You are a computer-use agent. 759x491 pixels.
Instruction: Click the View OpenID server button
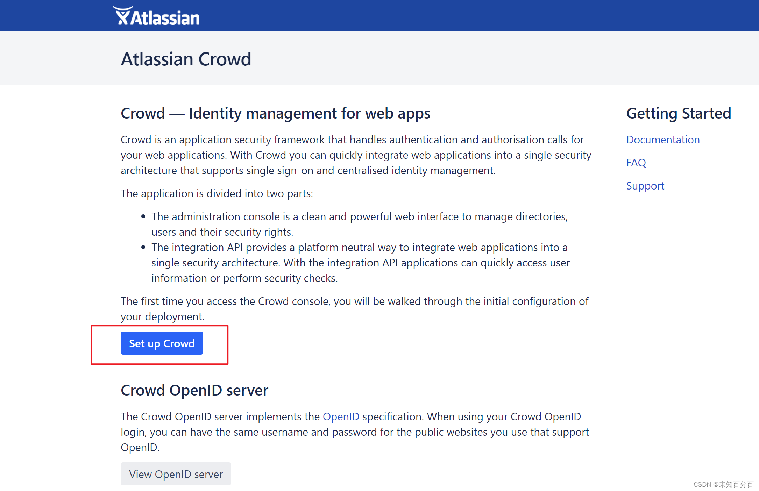click(x=176, y=474)
